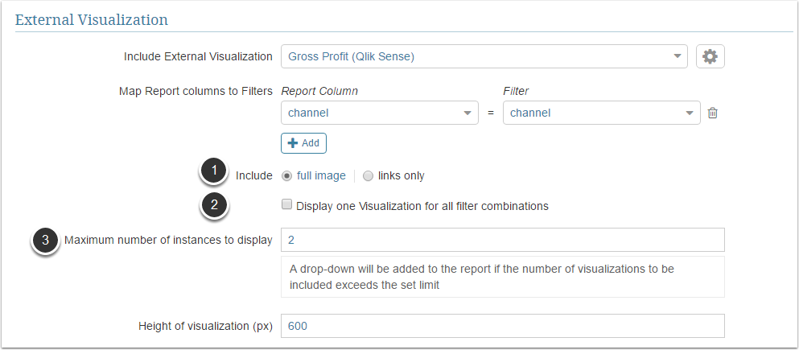Delete the channel filter mapping row
Viewport: 799px width, 350px height.
tap(712, 113)
